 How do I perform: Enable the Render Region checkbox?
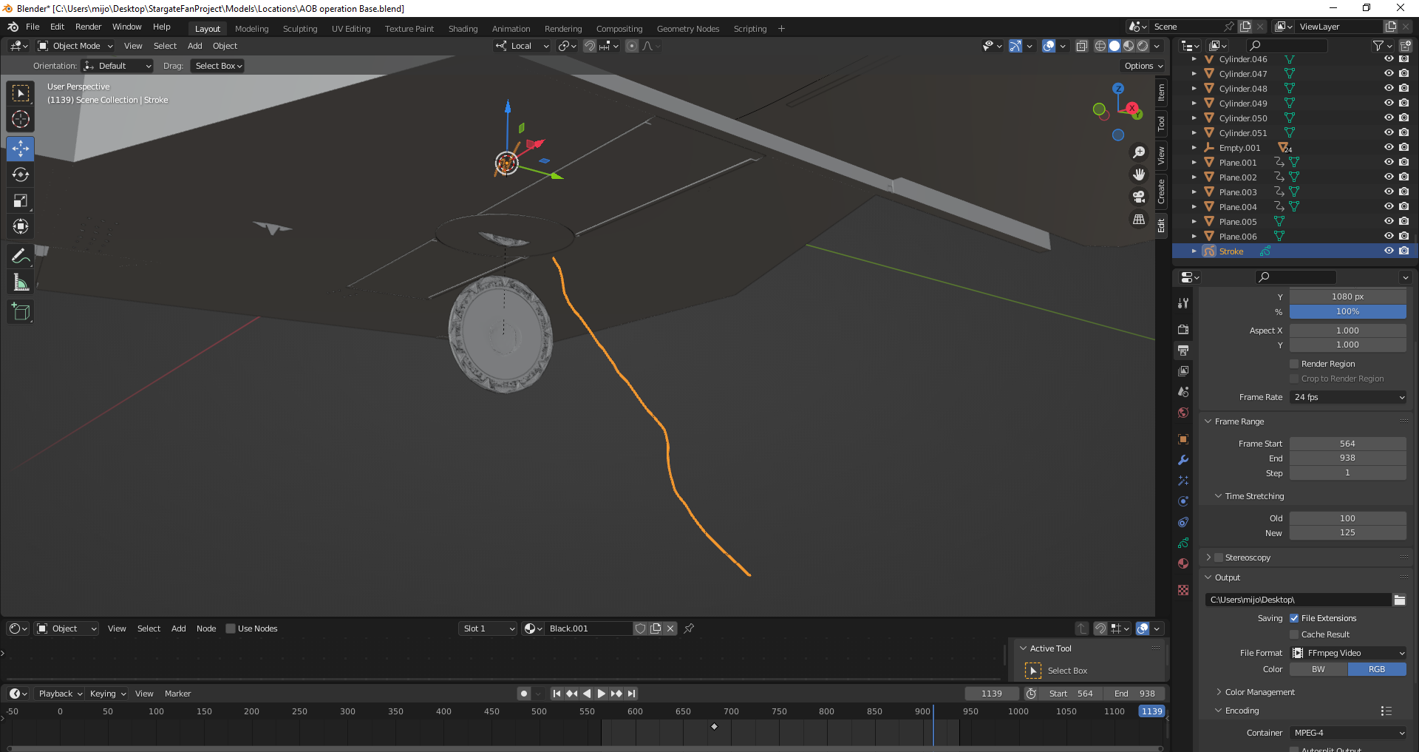tap(1294, 364)
